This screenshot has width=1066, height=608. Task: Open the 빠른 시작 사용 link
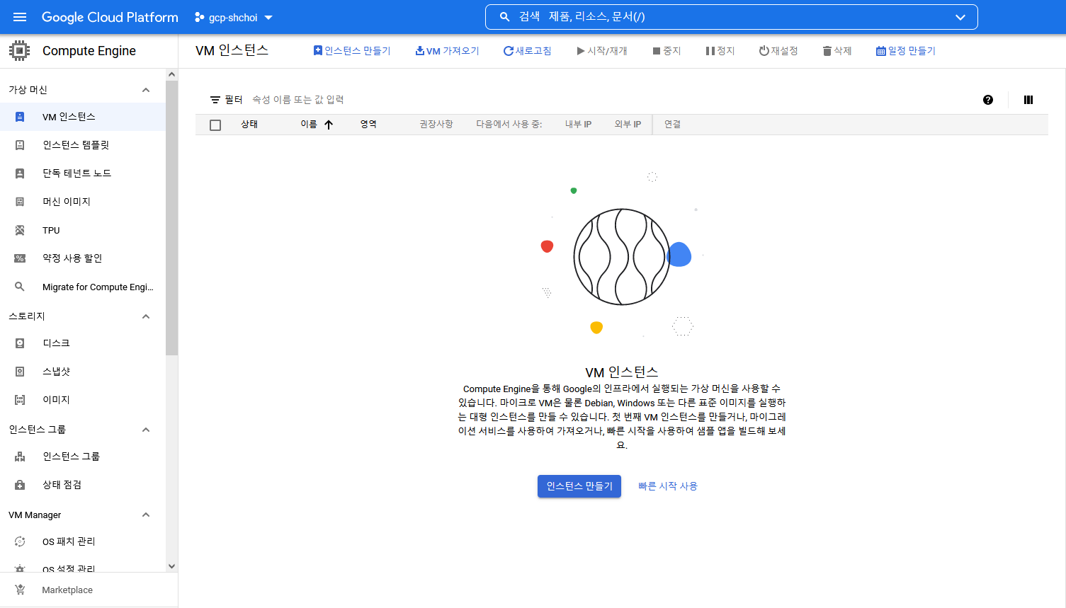click(668, 486)
